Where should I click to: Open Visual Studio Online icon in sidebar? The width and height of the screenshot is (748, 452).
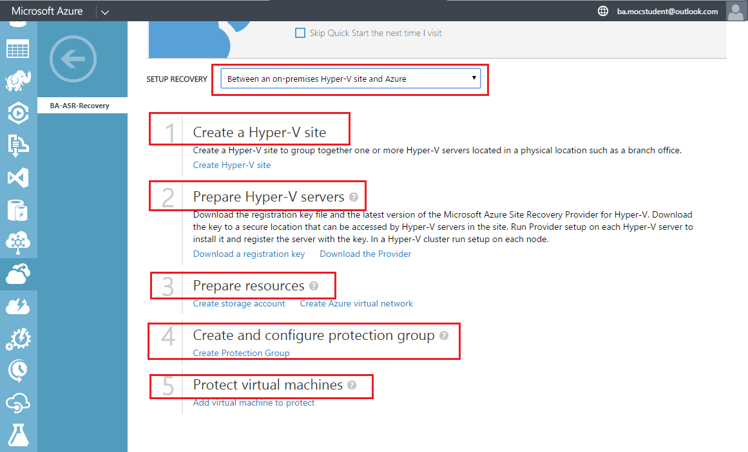(x=18, y=178)
